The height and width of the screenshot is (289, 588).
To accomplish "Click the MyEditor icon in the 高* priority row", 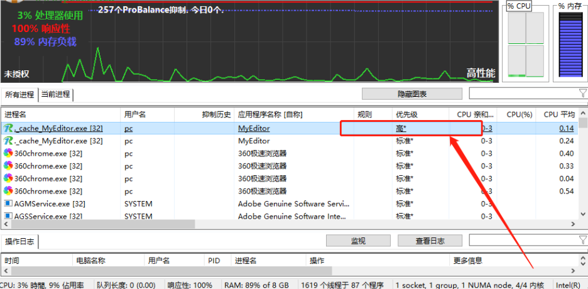I will pos(8,128).
